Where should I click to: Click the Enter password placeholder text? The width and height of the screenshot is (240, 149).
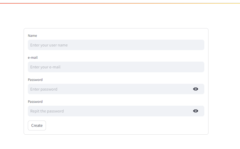tap(44, 89)
